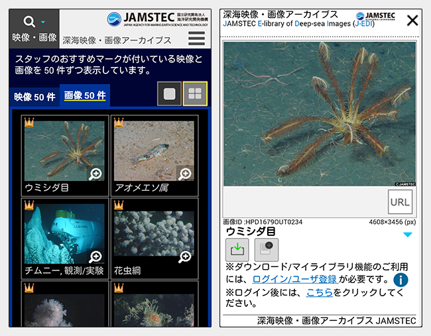Click the 画像ID :HPD1679OUT0234 text

[263, 222]
